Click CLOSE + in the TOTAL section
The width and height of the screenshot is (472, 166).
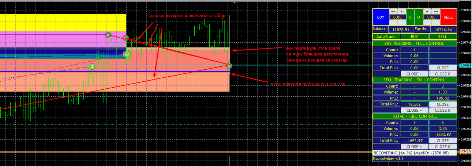click(x=415, y=147)
